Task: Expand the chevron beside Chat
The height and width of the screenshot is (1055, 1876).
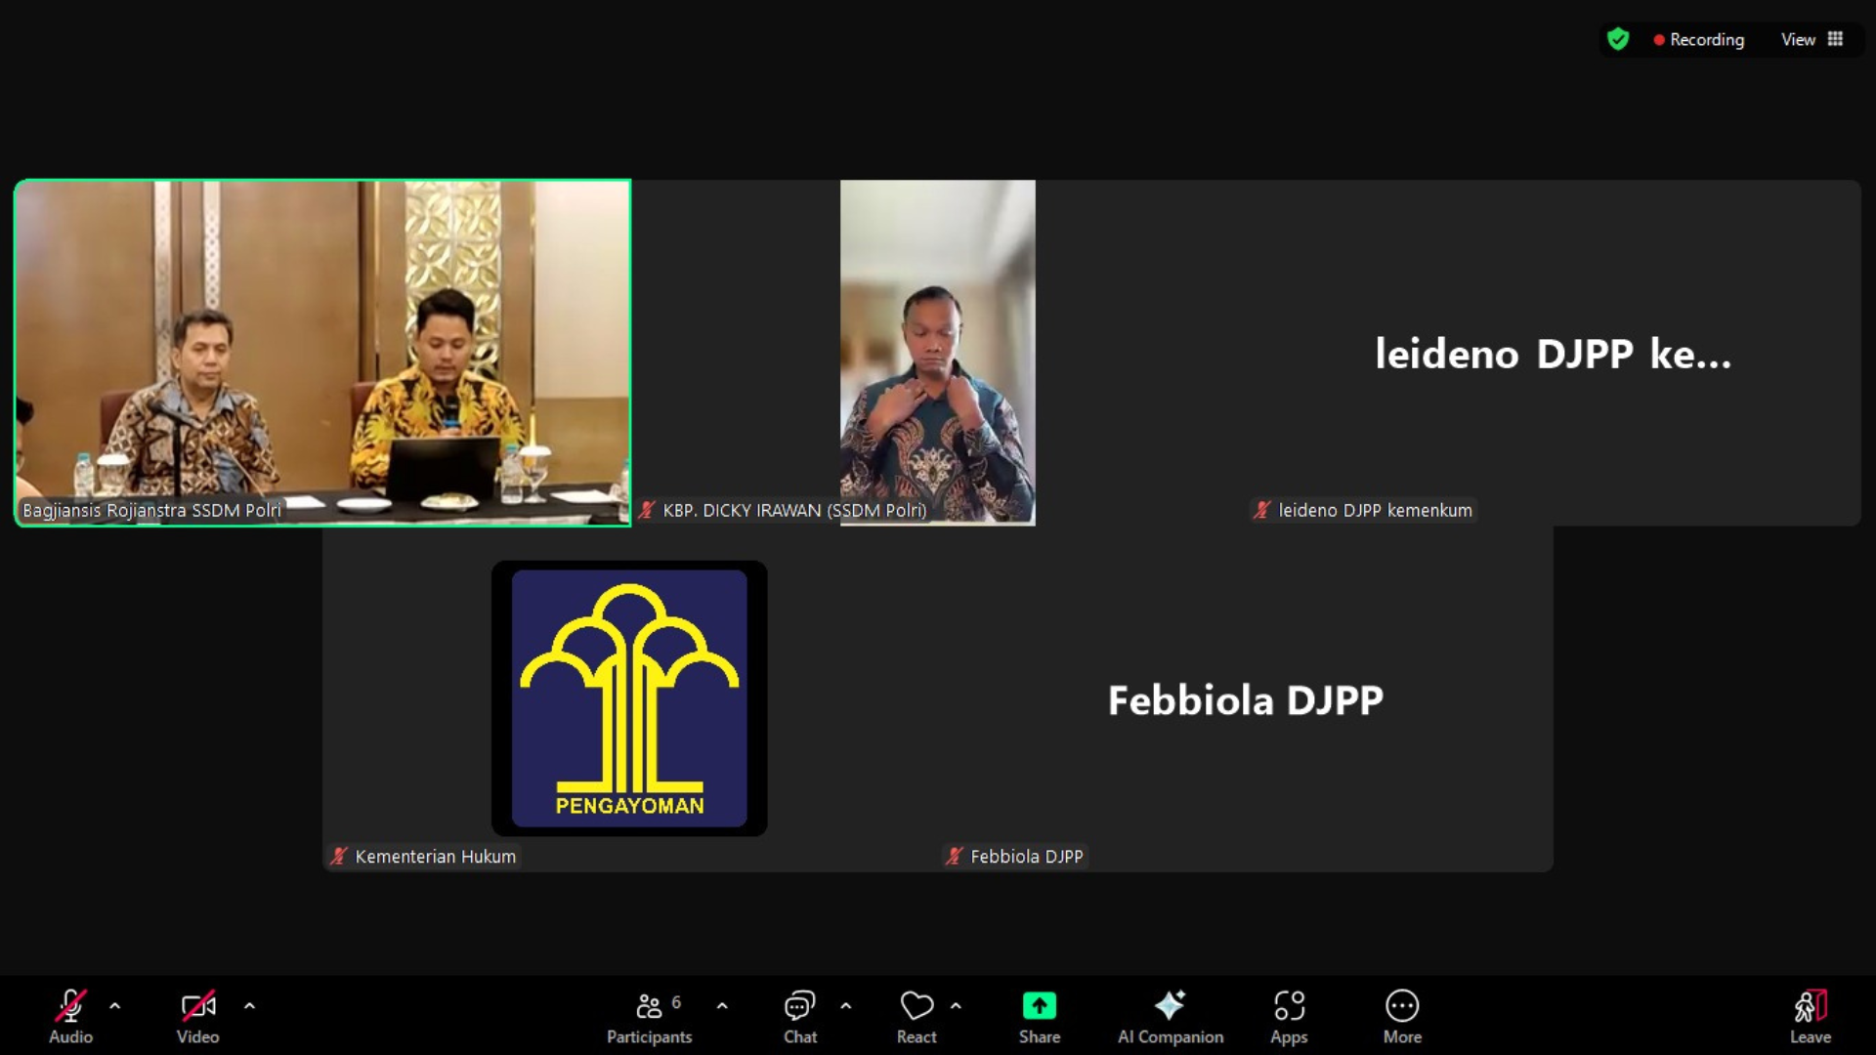Action: [846, 1005]
